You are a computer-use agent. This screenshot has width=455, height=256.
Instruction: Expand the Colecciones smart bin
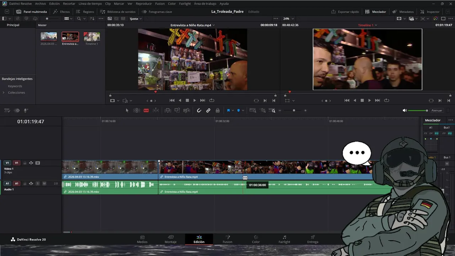[x=4, y=92]
